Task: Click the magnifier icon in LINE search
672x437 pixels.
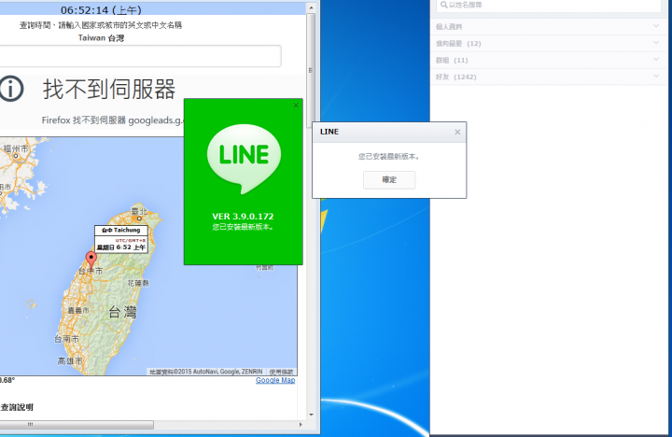Action: coord(443,6)
